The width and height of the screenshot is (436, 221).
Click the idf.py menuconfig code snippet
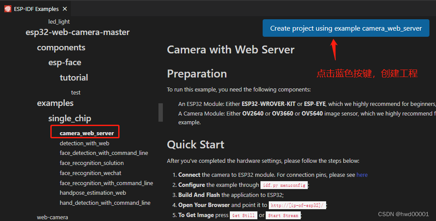click(x=284, y=185)
